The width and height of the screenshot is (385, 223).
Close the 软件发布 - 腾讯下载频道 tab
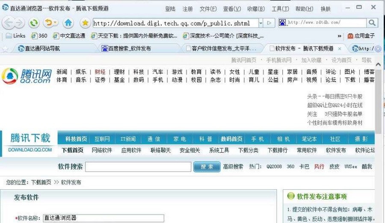pos(340,49)
